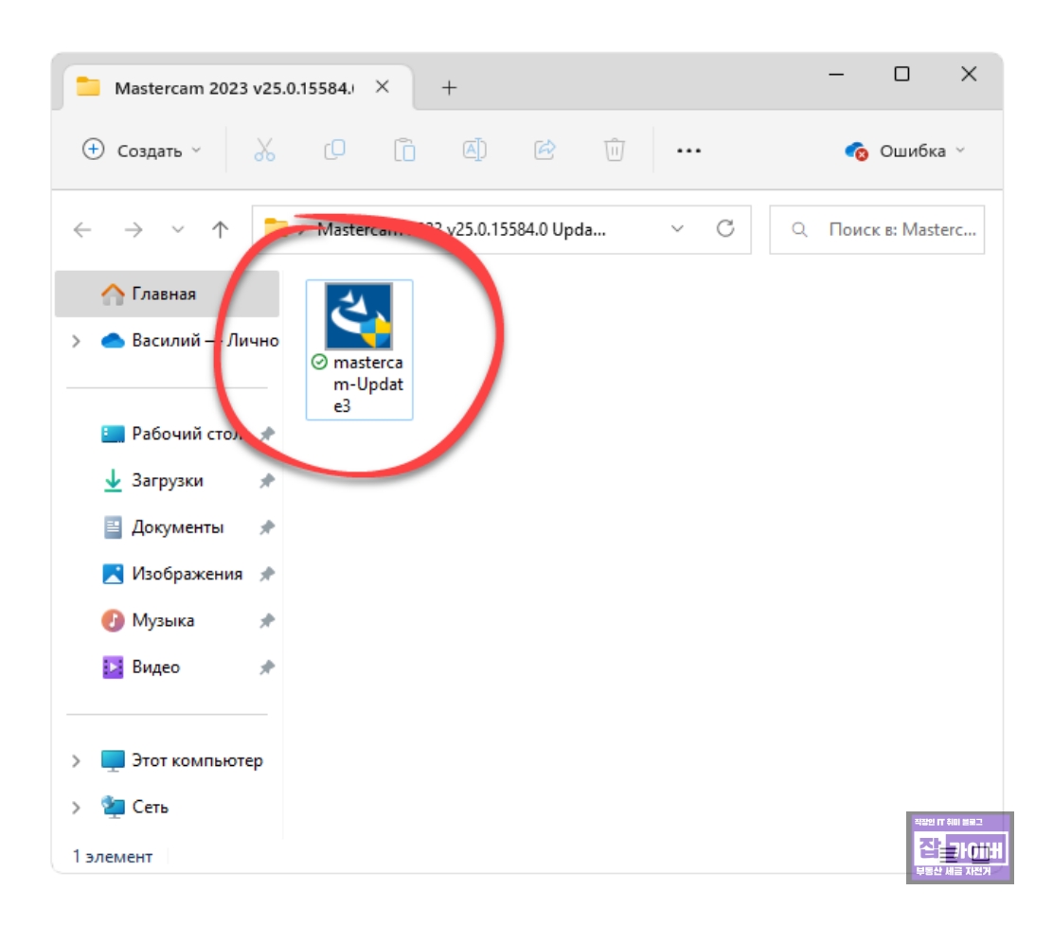Unpin Изображения using its pin icon
This screenshot has width=1053, height=926.
[267, 574]
